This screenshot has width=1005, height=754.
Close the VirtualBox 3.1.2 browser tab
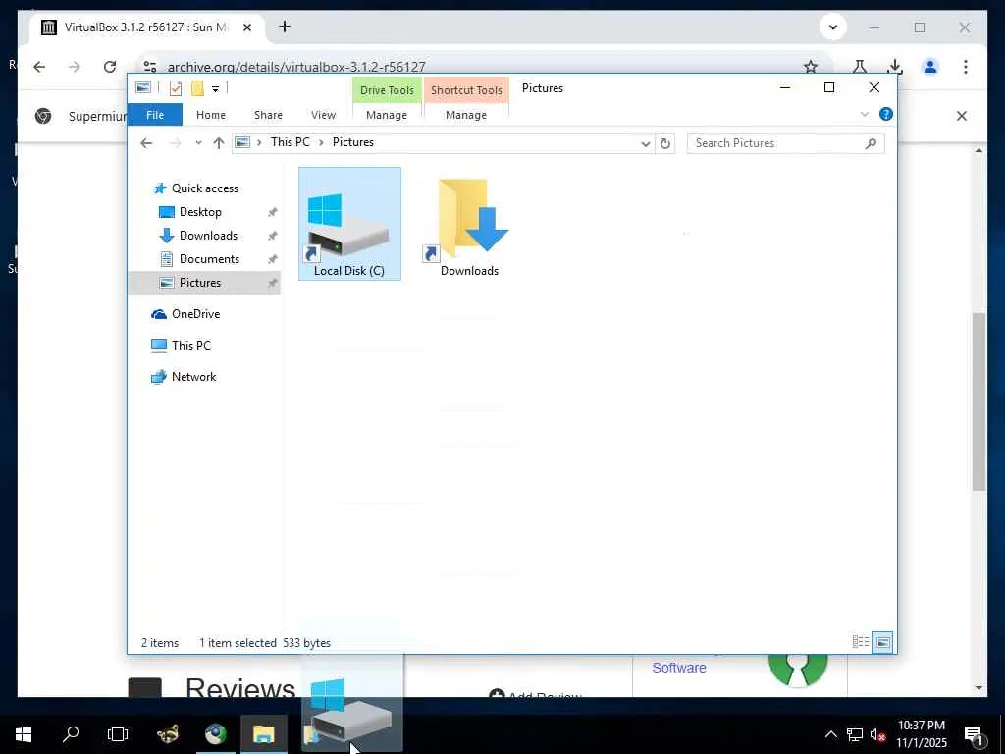pos(247,27)
